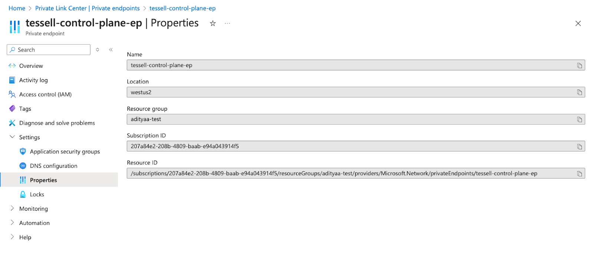Image resolution: width=593 pixels, height=260 pixels.
Task: Expand the Automation section
Action: click(12, 223)
